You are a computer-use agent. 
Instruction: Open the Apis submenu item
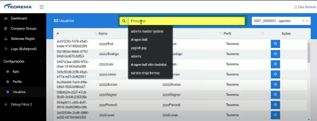coord(16,71)
